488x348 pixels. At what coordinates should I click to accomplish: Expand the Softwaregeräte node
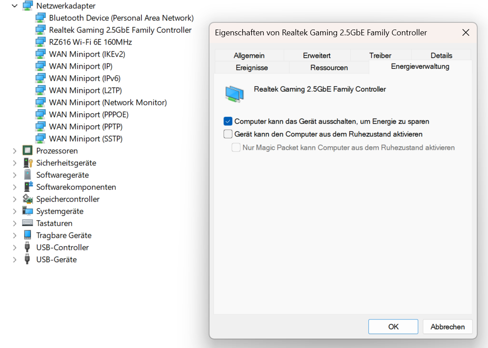[14, 175]
